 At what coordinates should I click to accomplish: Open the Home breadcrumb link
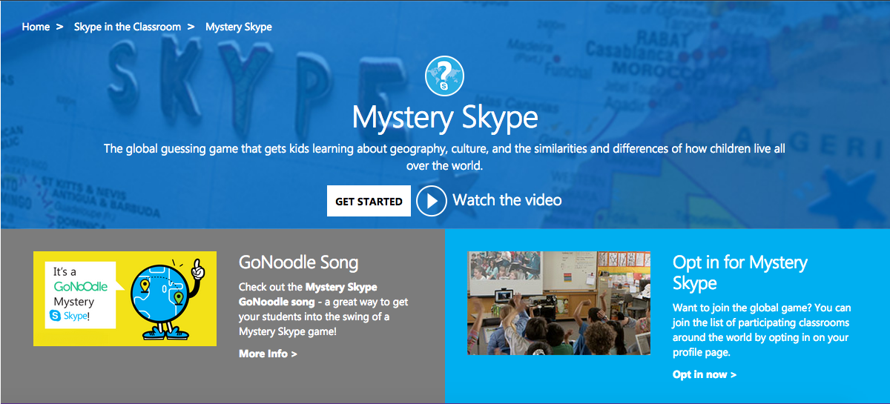36,27
